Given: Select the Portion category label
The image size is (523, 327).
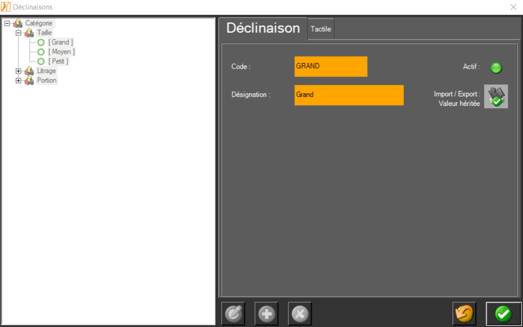Looking at the screenshot, I should click(47, 81).
